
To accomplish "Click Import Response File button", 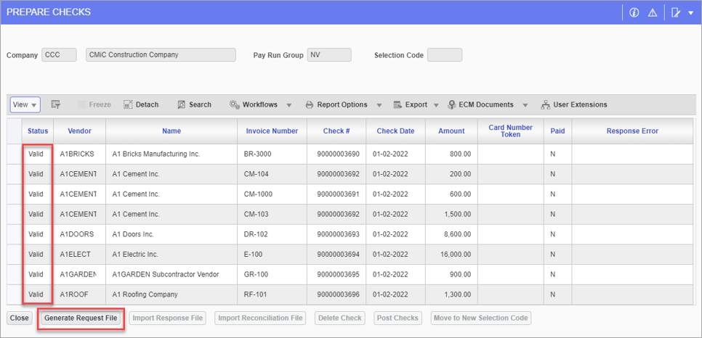I will click(x=168, y=318).
